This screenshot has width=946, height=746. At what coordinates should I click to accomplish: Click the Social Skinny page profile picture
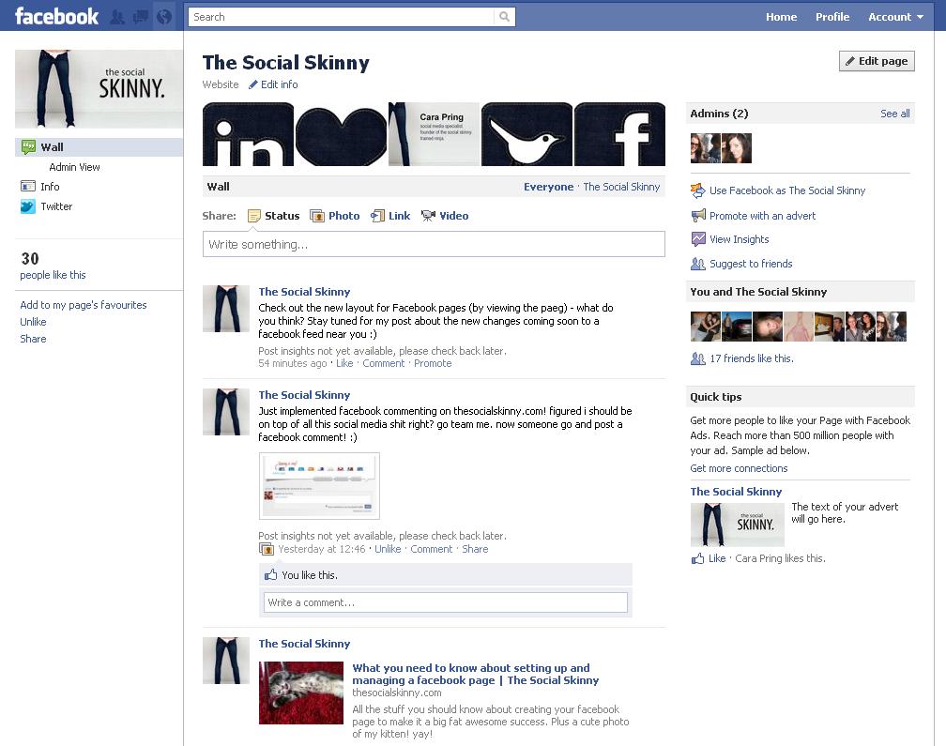tap(99, 89)
